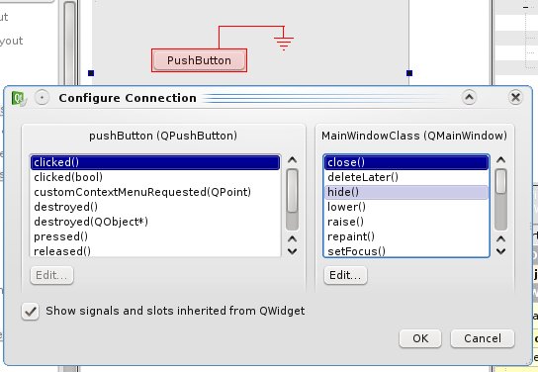
Task: Click lower up arrow of signals scrollbar
Action: pos(292,238)
